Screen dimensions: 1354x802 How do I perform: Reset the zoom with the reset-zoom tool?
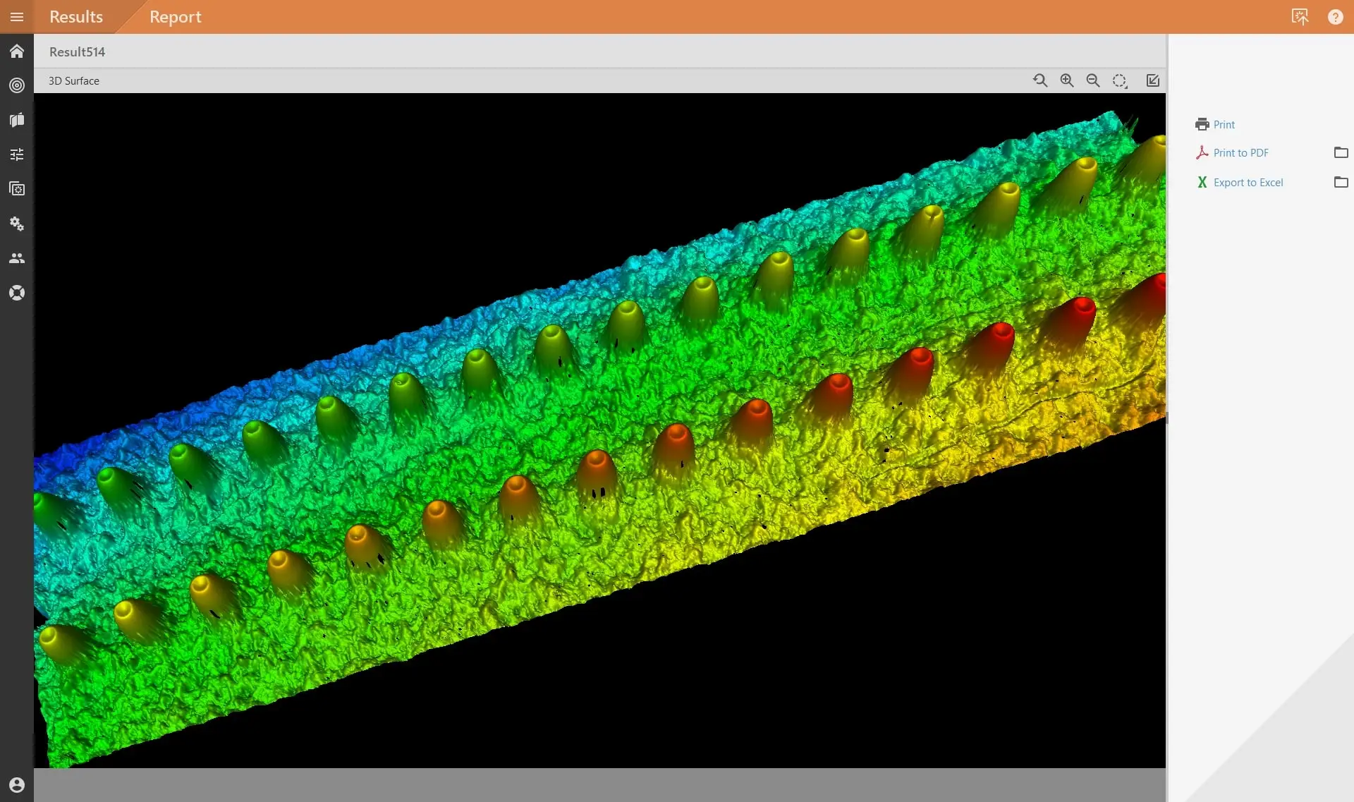click(x=1041, y=80)
